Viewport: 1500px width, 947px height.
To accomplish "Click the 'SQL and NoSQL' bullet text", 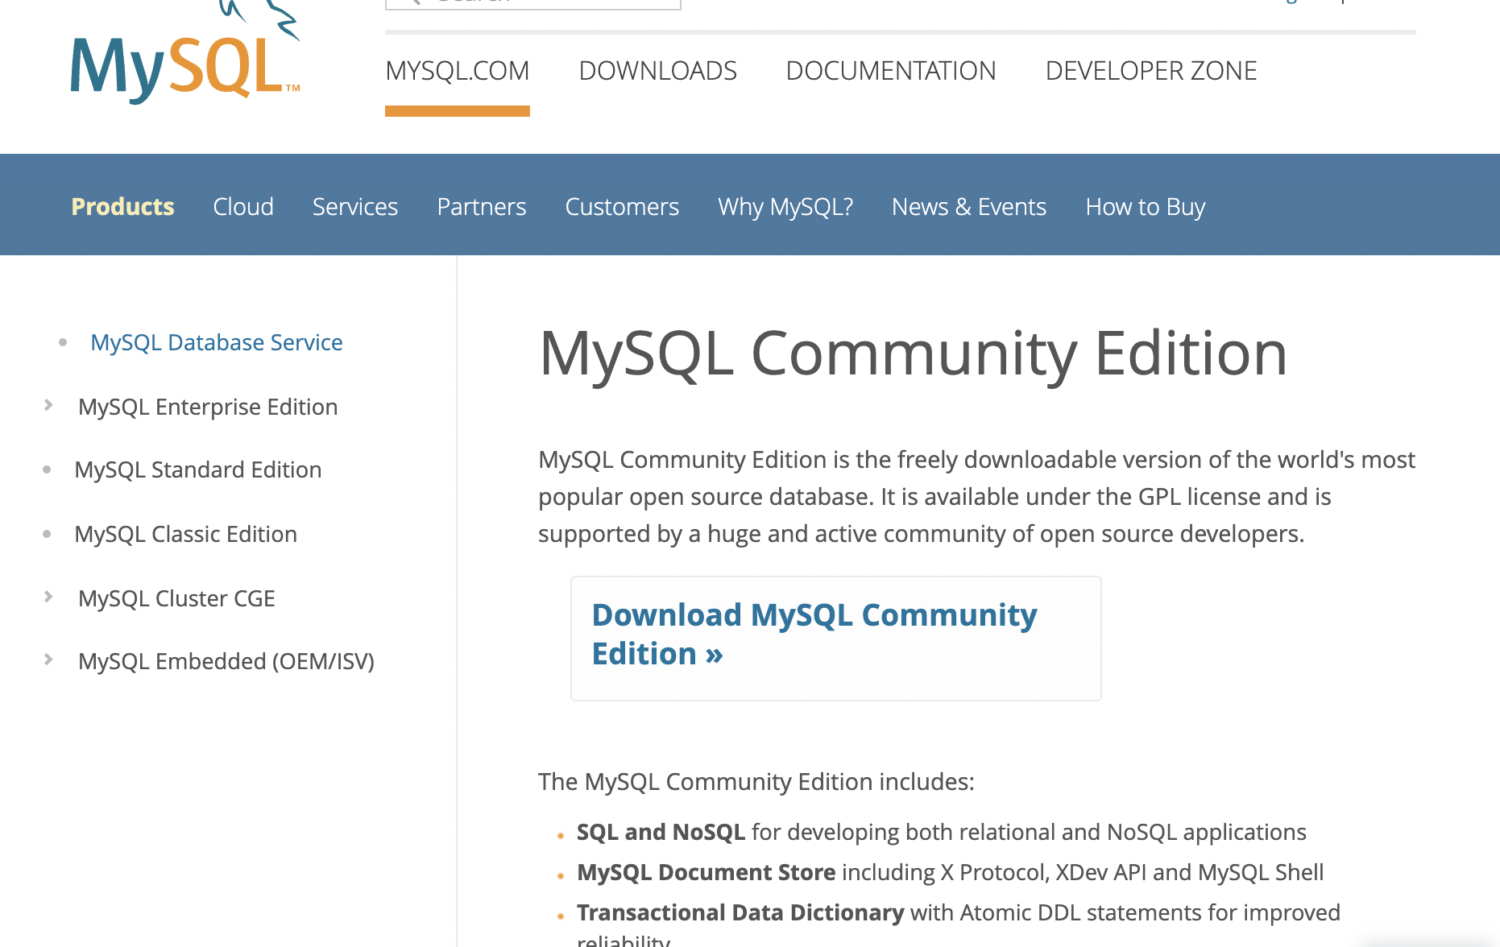I will (661, 832).
